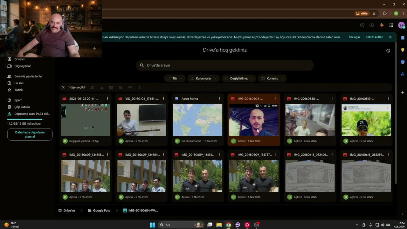Viewport: 407px width, 229px height.
Task: Click the share (add person) toolbar icon
Action: [x=93, y=87]
